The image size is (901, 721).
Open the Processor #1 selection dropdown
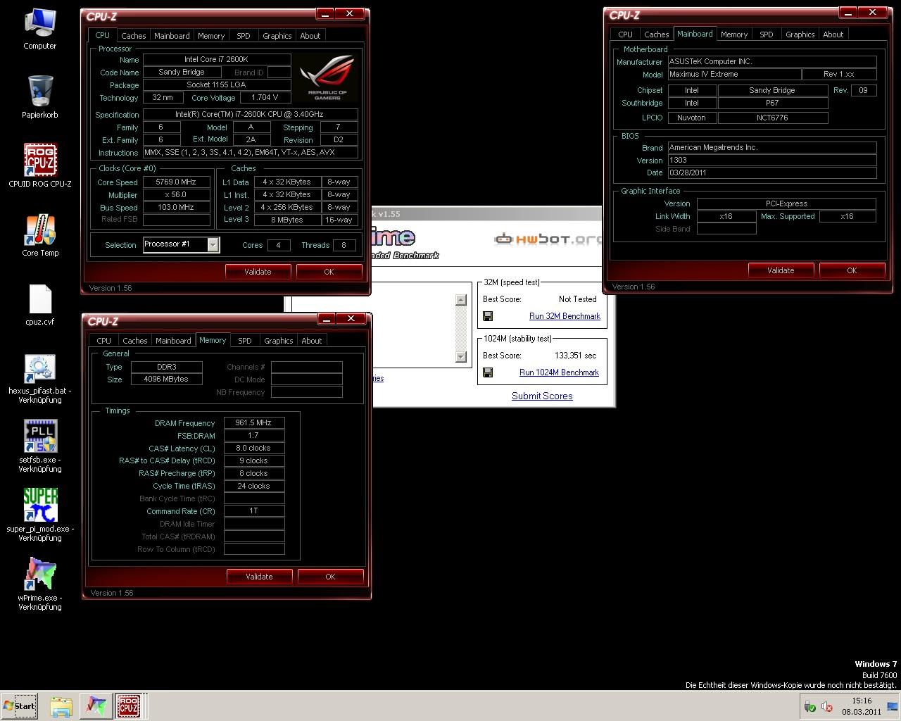[x=213, y=244]
